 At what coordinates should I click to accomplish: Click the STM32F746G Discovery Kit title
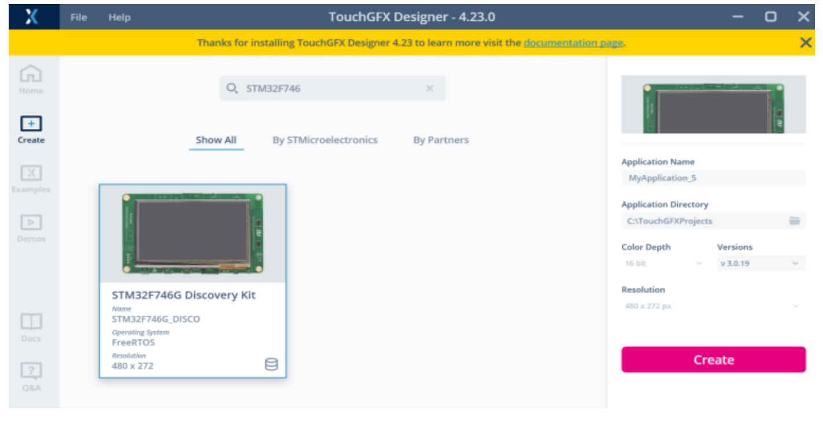[184, 295]
